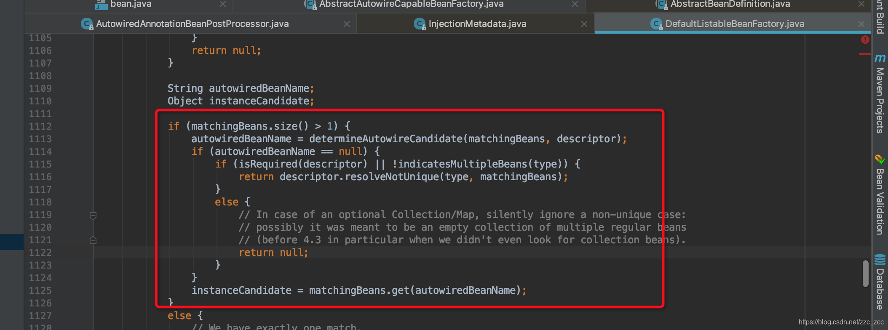
Task: Close the AutowiredAnnotationBeanPostProcessor.java tab
Action: pyautogui.click(x=347, y=24)
